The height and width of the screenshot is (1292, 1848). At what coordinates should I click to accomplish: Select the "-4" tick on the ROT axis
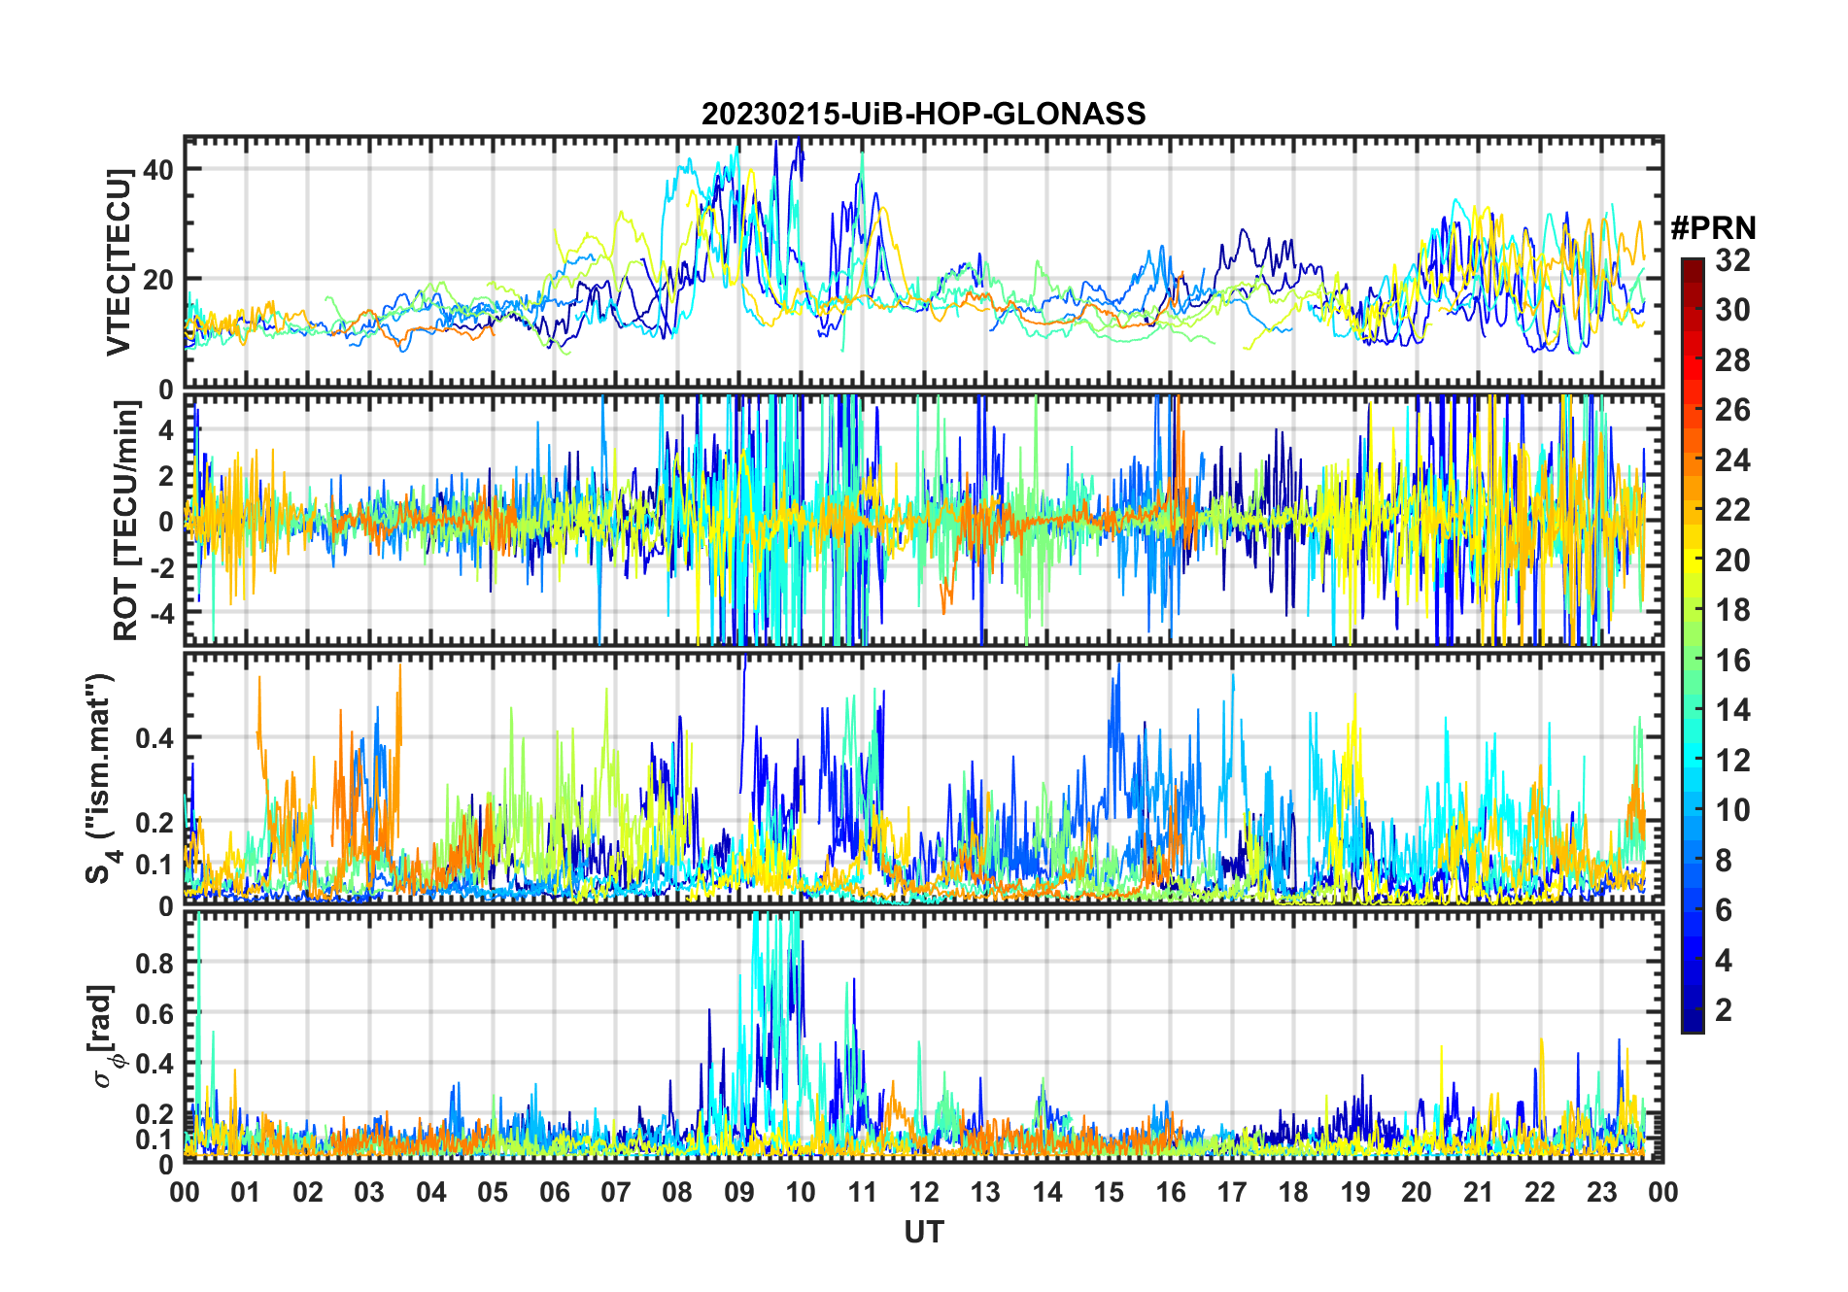pos(162,614)
